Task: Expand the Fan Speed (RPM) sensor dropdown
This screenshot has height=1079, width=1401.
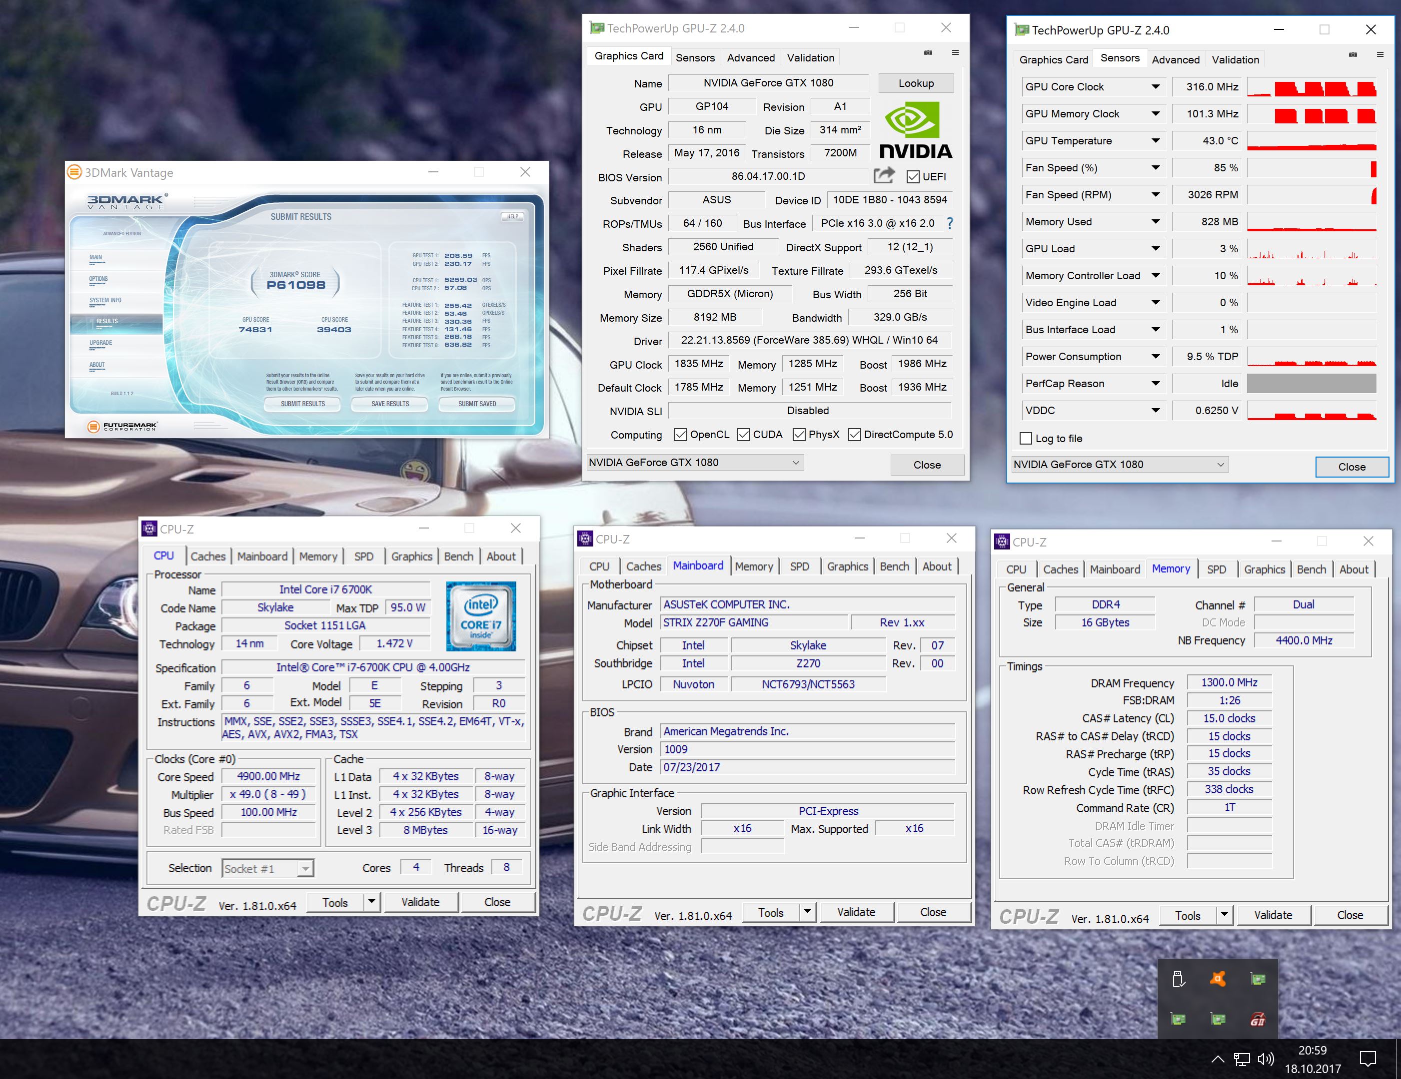Action: [x=1155, y=194]
